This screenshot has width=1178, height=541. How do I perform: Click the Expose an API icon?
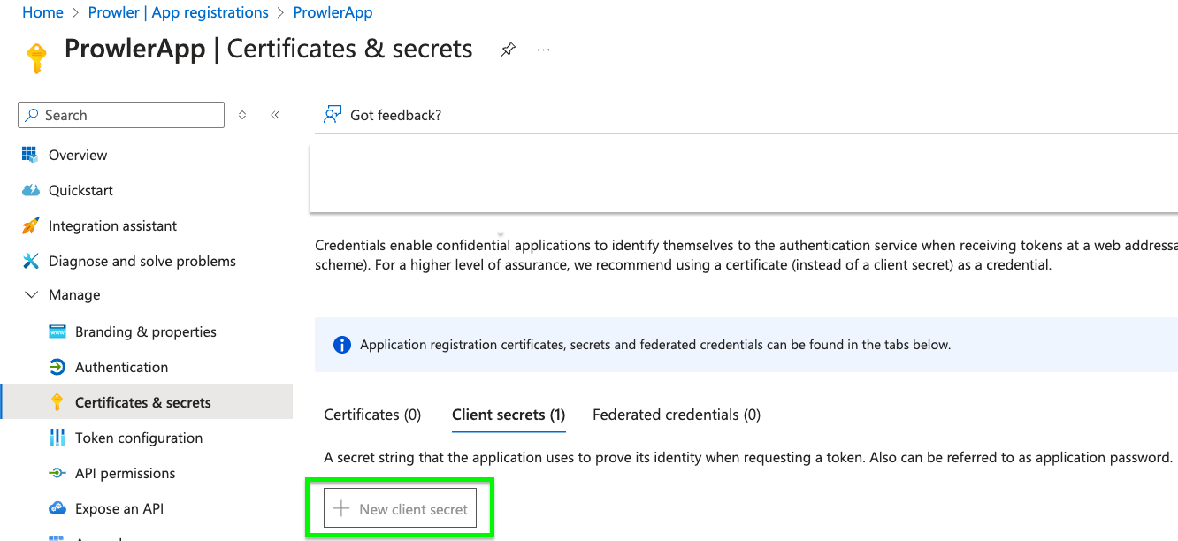[57, 508]
